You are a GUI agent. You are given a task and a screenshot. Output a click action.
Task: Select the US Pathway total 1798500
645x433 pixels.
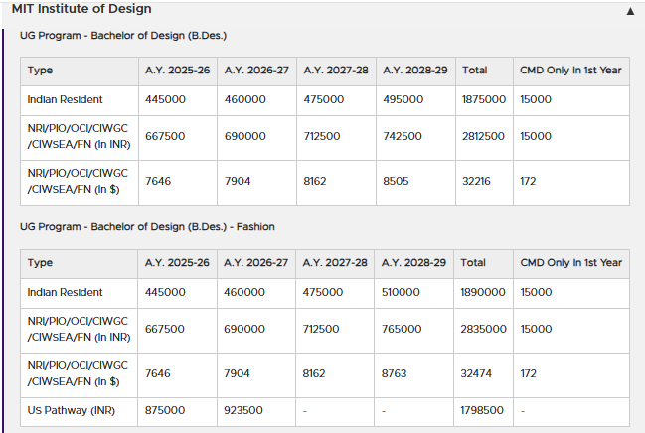coord(483,410)
